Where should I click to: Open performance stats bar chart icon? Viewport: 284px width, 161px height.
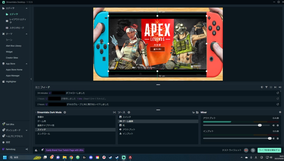click(36, 150)
